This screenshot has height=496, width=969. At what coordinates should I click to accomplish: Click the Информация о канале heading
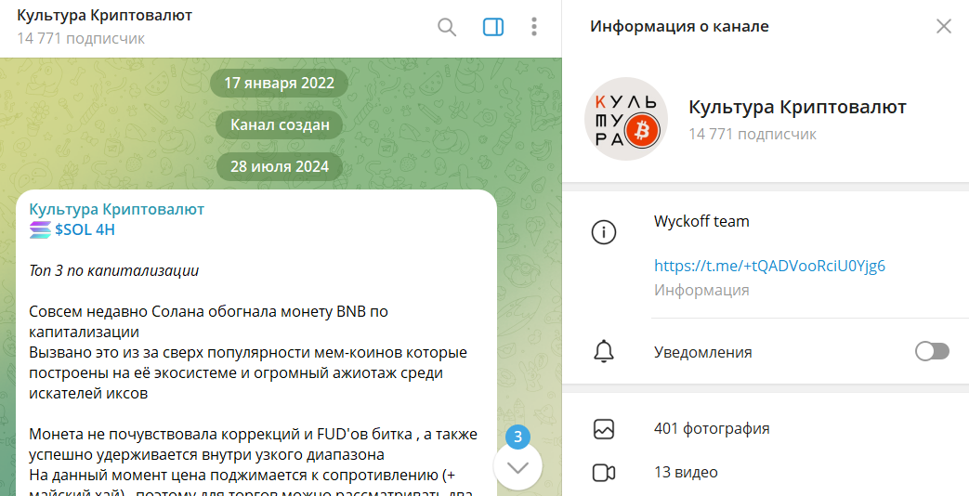coord(680,27)
